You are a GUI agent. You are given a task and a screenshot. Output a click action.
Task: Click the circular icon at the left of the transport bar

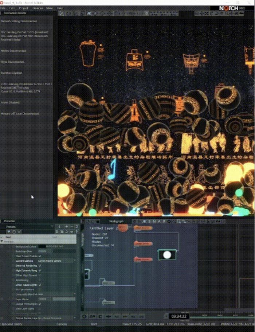click(x=84, y=316)
